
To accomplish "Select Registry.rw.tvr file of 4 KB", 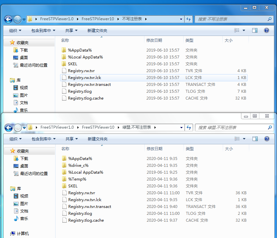I will [154, 71].
